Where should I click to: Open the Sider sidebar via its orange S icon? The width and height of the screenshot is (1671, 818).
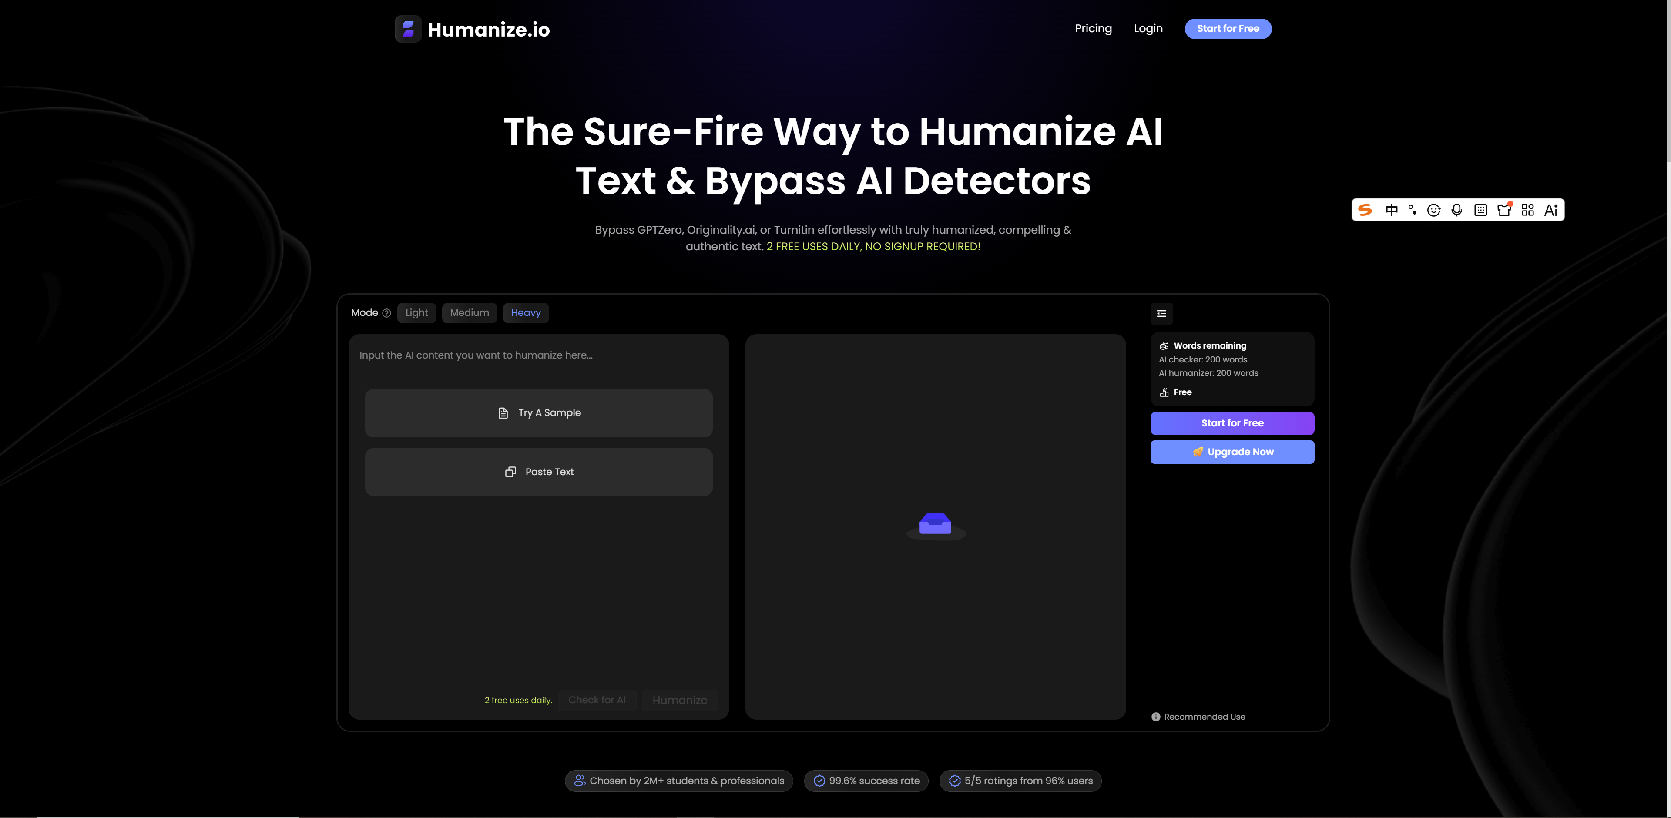click(1365, 210)
